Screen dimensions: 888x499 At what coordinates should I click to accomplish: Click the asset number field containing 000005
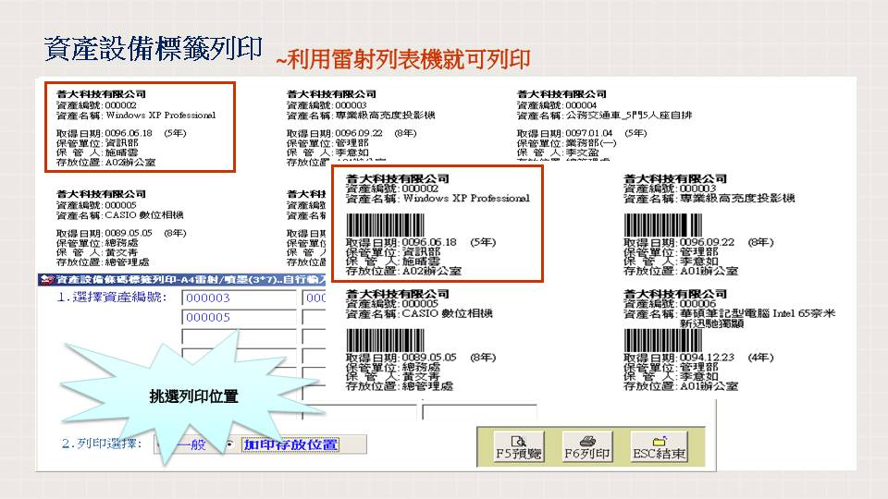click(239, 317)
